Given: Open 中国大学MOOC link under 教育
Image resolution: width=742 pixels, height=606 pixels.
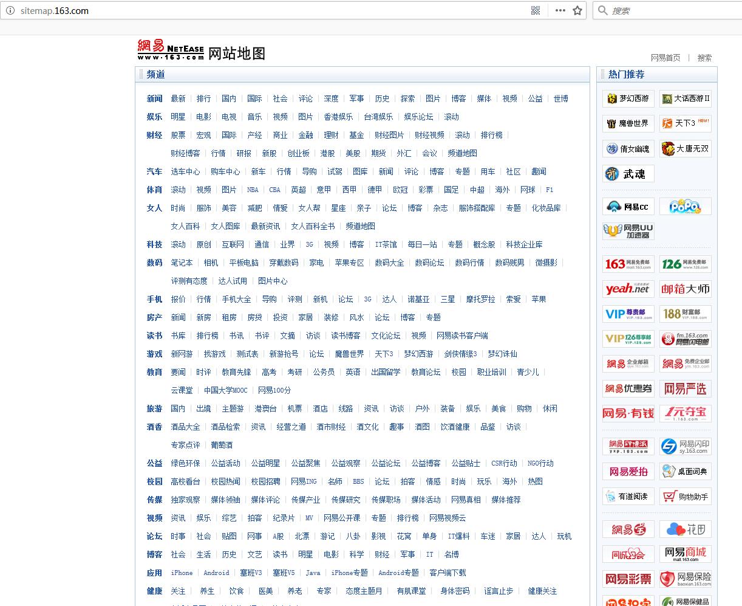Looking at the screenshot, I should (225, 390).
